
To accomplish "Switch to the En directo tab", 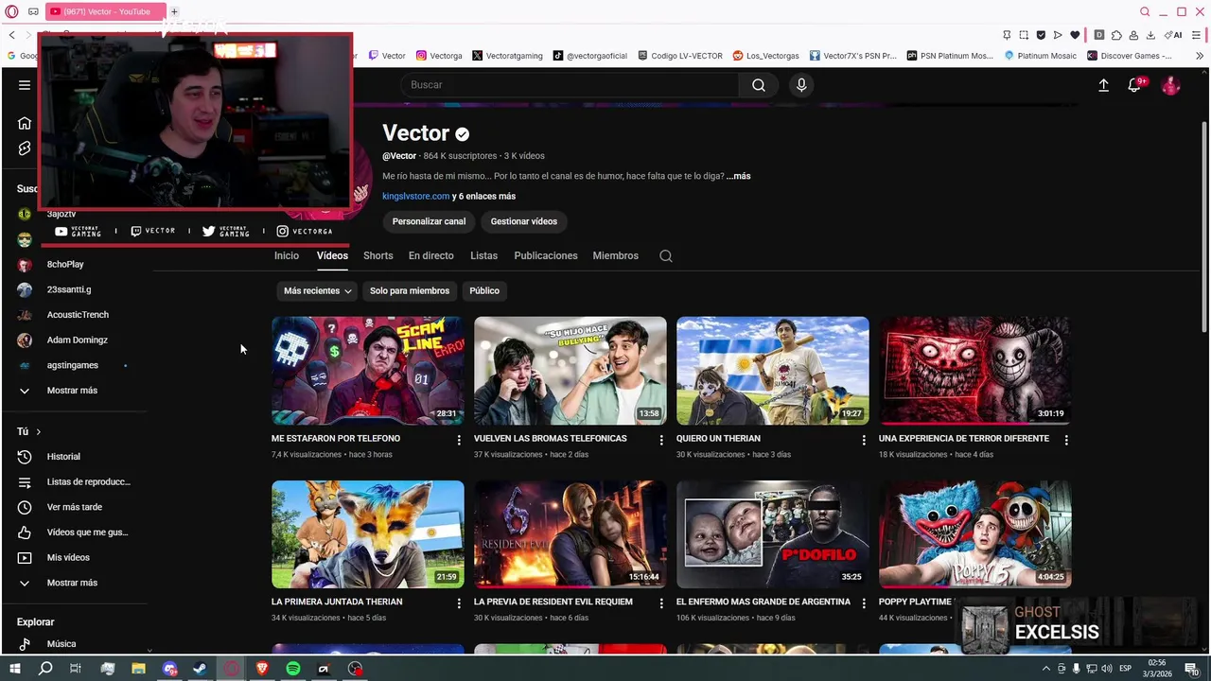I will click(430, 255).
